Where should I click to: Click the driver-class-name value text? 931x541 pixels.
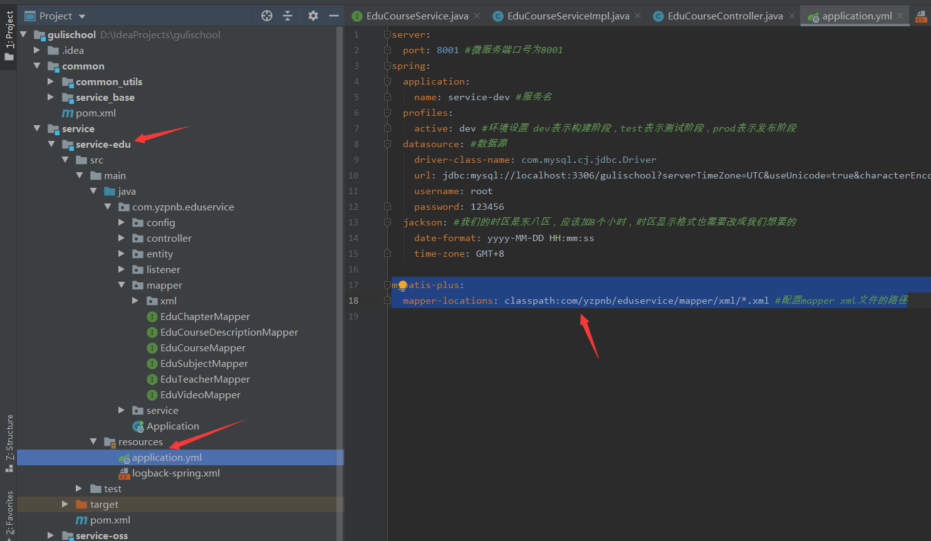tap(589, 160)
